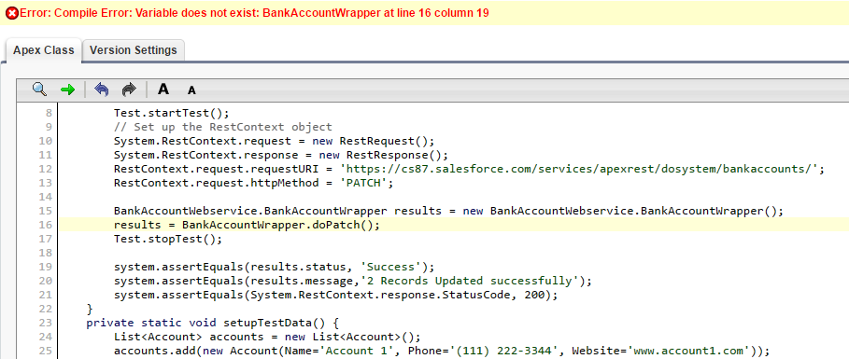
Task: Click the BankAccountWrapper results declaration line
Action: pyautogui.click(x=448, y=211)
